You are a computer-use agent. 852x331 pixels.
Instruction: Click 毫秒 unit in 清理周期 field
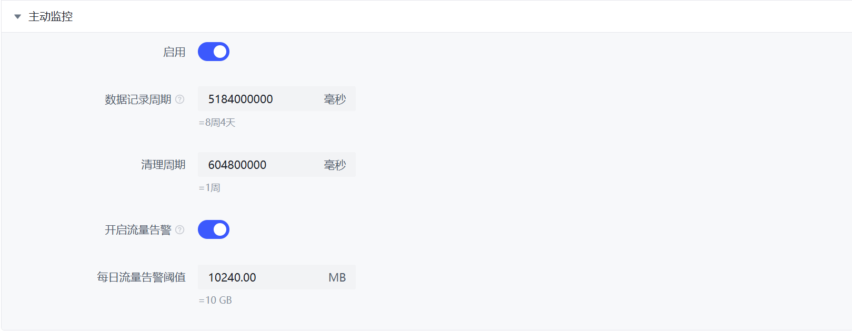[335, 165]
